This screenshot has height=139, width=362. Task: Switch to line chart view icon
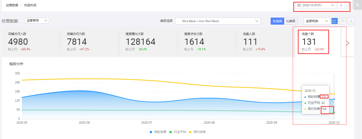[x=335, y=21]
